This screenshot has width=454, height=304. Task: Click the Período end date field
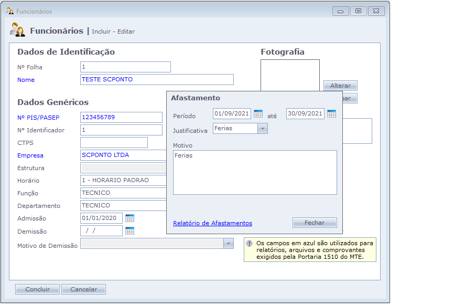point(305,114)
